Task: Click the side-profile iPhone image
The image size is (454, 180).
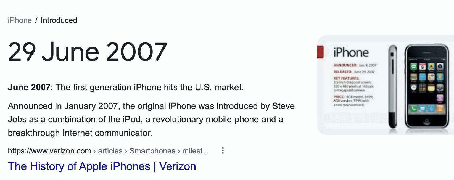Action: click(392, 87)
